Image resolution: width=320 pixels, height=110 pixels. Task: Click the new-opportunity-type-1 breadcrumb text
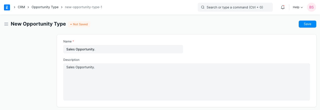[83, 7]
